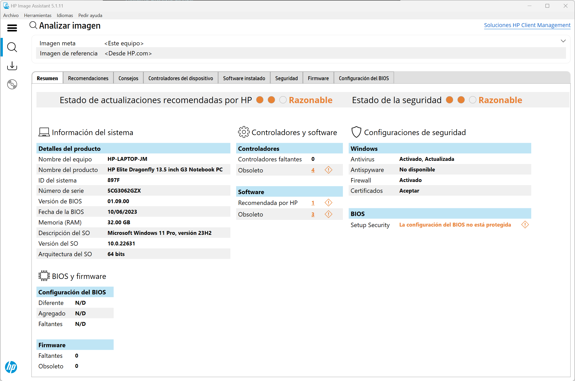Viewport: 575px width, 381px height.
Task: Maximize the HP Image Assistant window
Action: click(x=547, y=6)
